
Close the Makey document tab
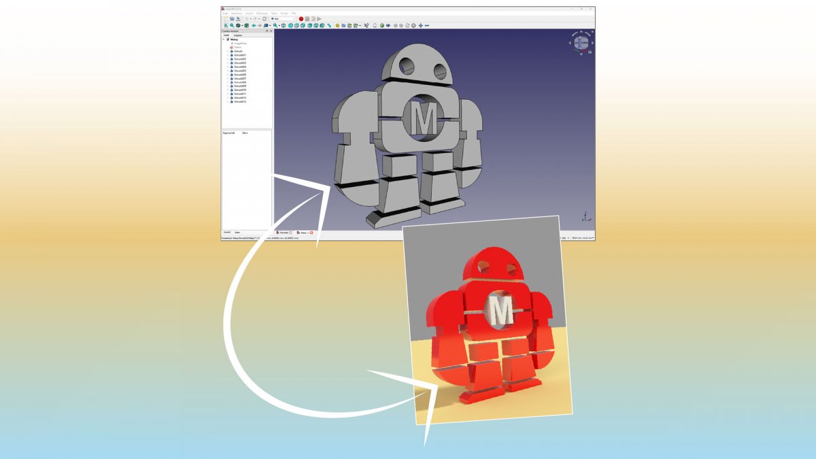tap(311, 233)
